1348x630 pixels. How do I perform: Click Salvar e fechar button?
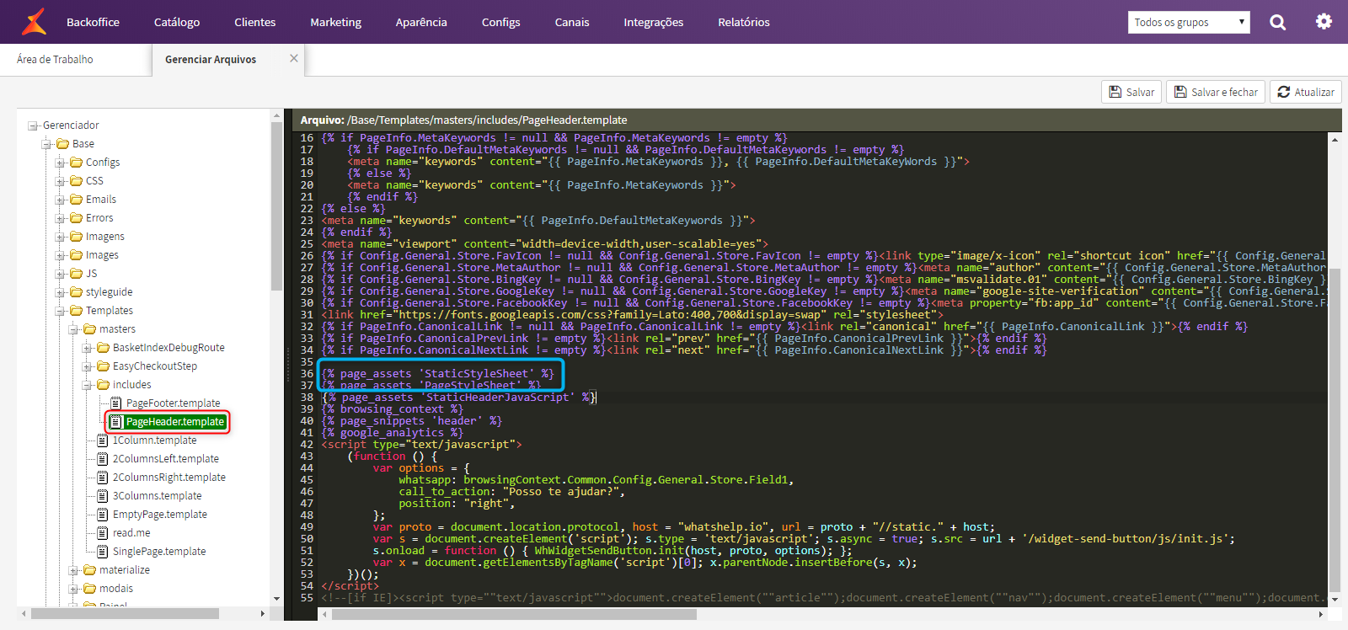coord(1216,92)
